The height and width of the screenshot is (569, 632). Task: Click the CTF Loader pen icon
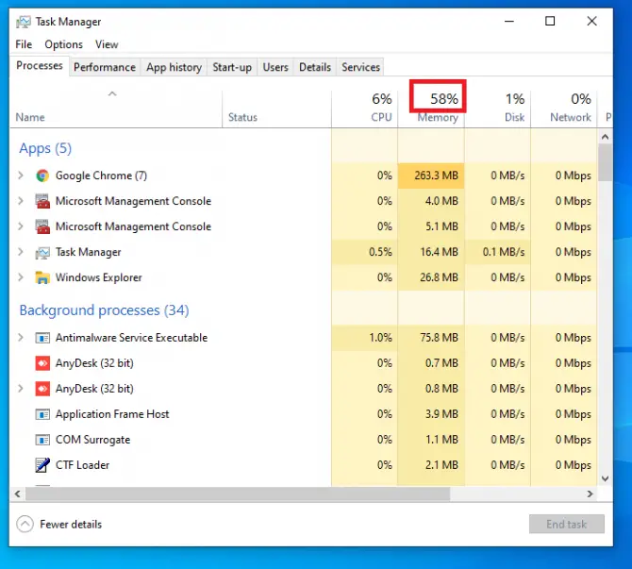(x=42, y=465)
